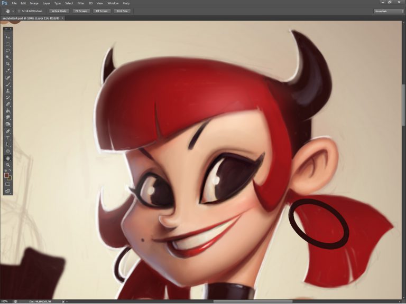Image resolution: width=406 pixels, height=304 pixels.
Task: Open the Type menu
Action: 58,3
